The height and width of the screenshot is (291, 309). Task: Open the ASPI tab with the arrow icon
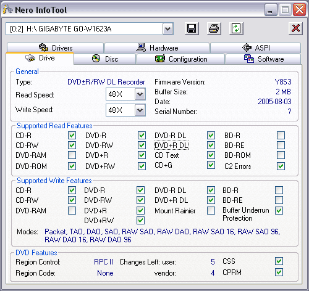point(256,47)
